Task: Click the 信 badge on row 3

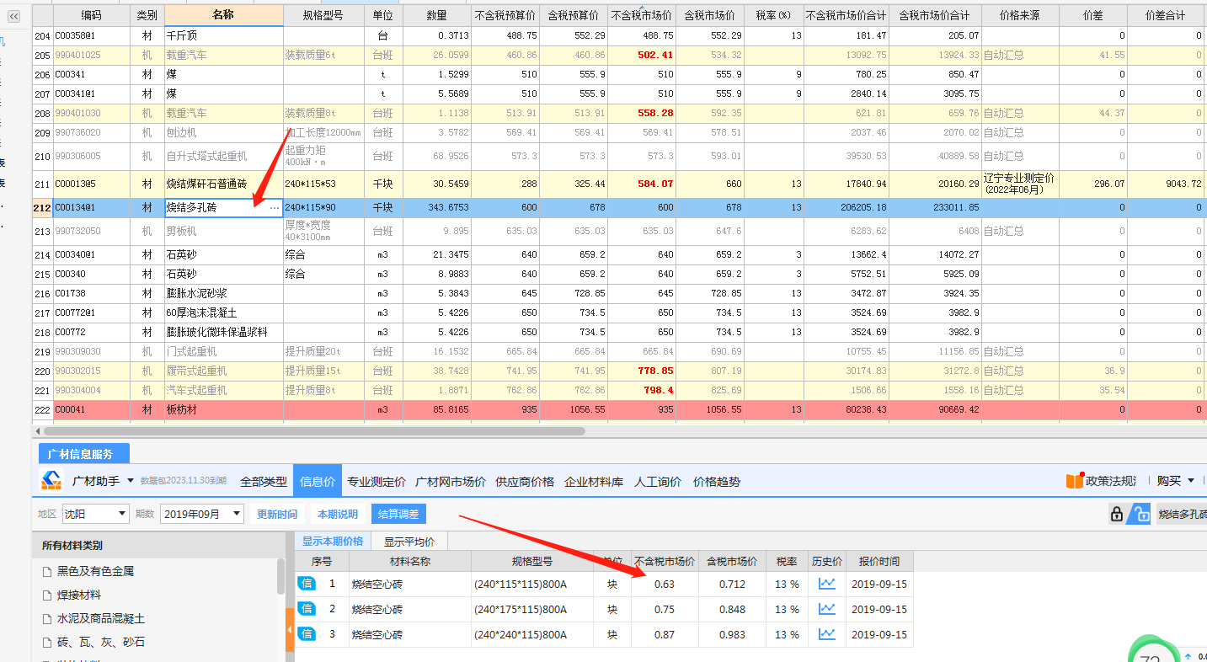Action: 307,633
